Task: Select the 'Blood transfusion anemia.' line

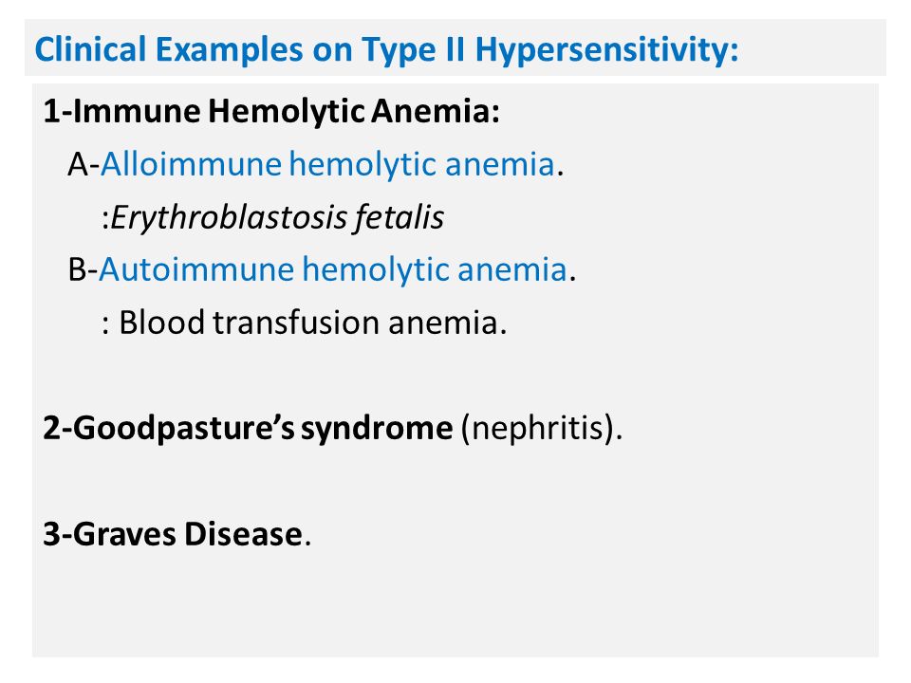Action: pyautogui.click(x=305, y=323)
